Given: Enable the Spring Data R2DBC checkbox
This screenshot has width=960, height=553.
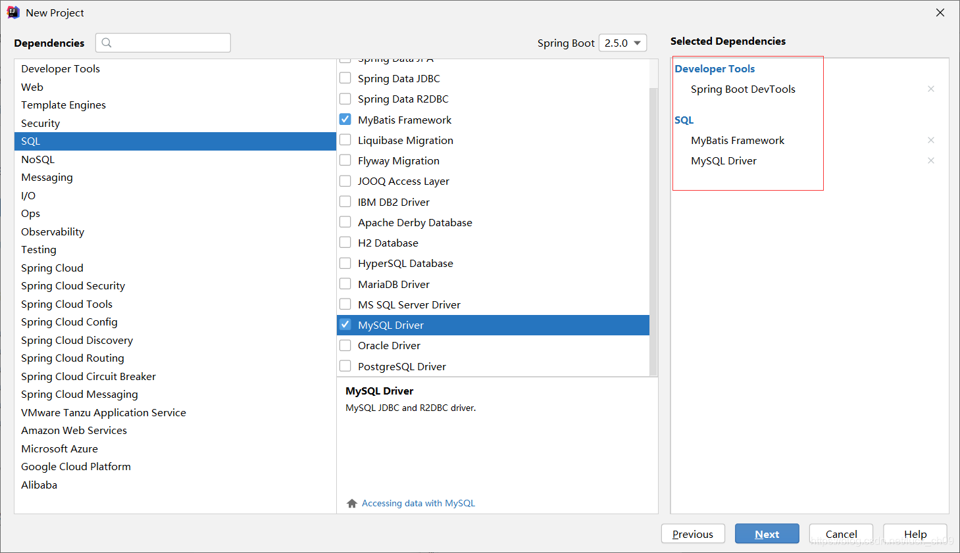Looking at the screenshot, I should 345,99.
